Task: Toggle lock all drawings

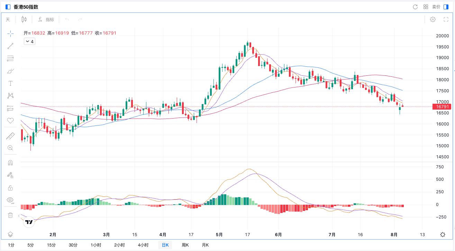Action: coord(10,188)
